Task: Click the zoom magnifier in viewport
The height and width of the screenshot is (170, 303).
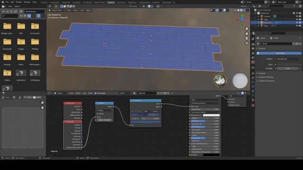Action: pos(247,29)
